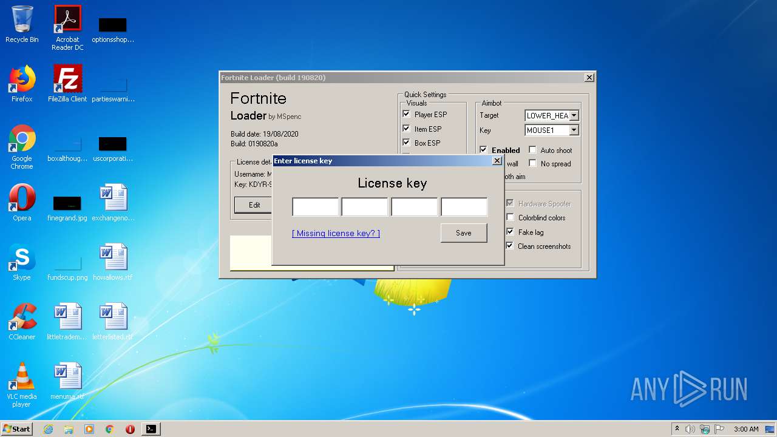Open the aimbot Key dropdown
Viewport: 777px width, 437px height.
tap(574, 130)
